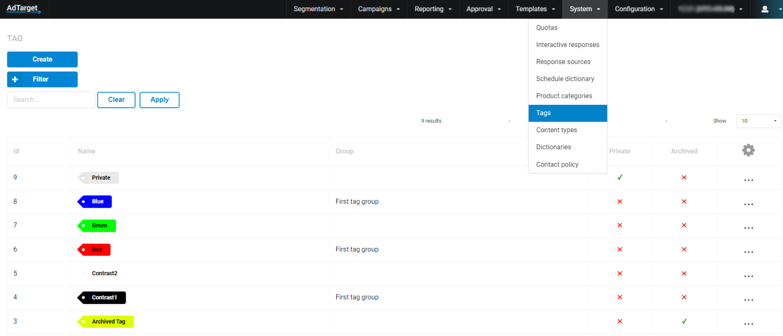Click the red-colored Red tag swatch

pyautogui.click(x=94, y=250)
